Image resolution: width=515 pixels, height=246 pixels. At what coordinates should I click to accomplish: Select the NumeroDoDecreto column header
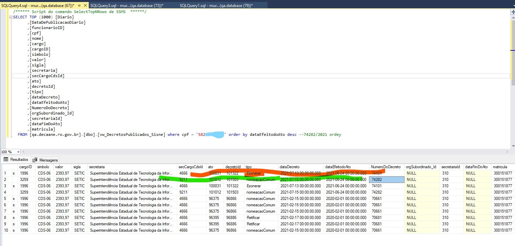click(x=387, y=167)
